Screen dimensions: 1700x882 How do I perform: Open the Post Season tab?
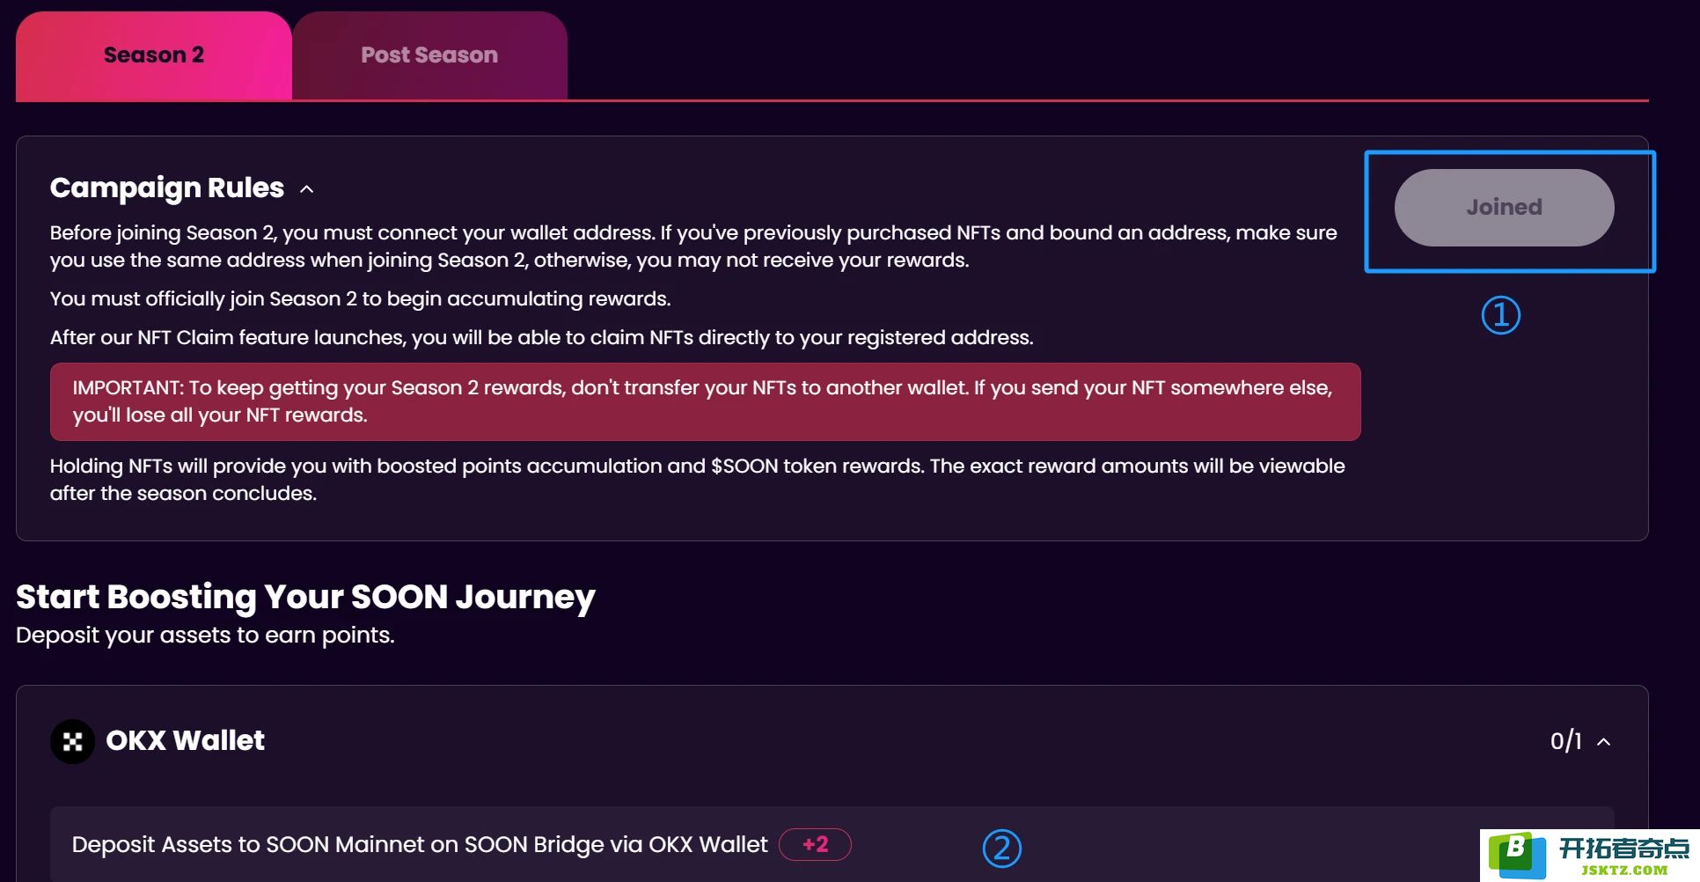click(429, 55)
